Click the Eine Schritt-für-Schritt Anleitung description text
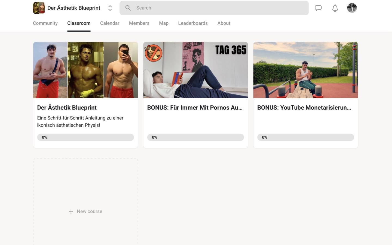 tap(80, 121)
